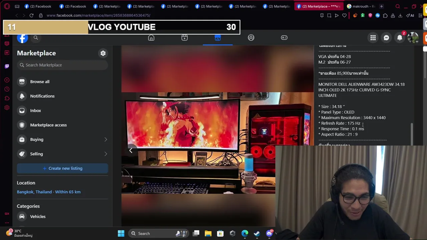Switch to the makroudh Google tab
Viewport: 427px width, 240px height.
[x=361, y=6]
